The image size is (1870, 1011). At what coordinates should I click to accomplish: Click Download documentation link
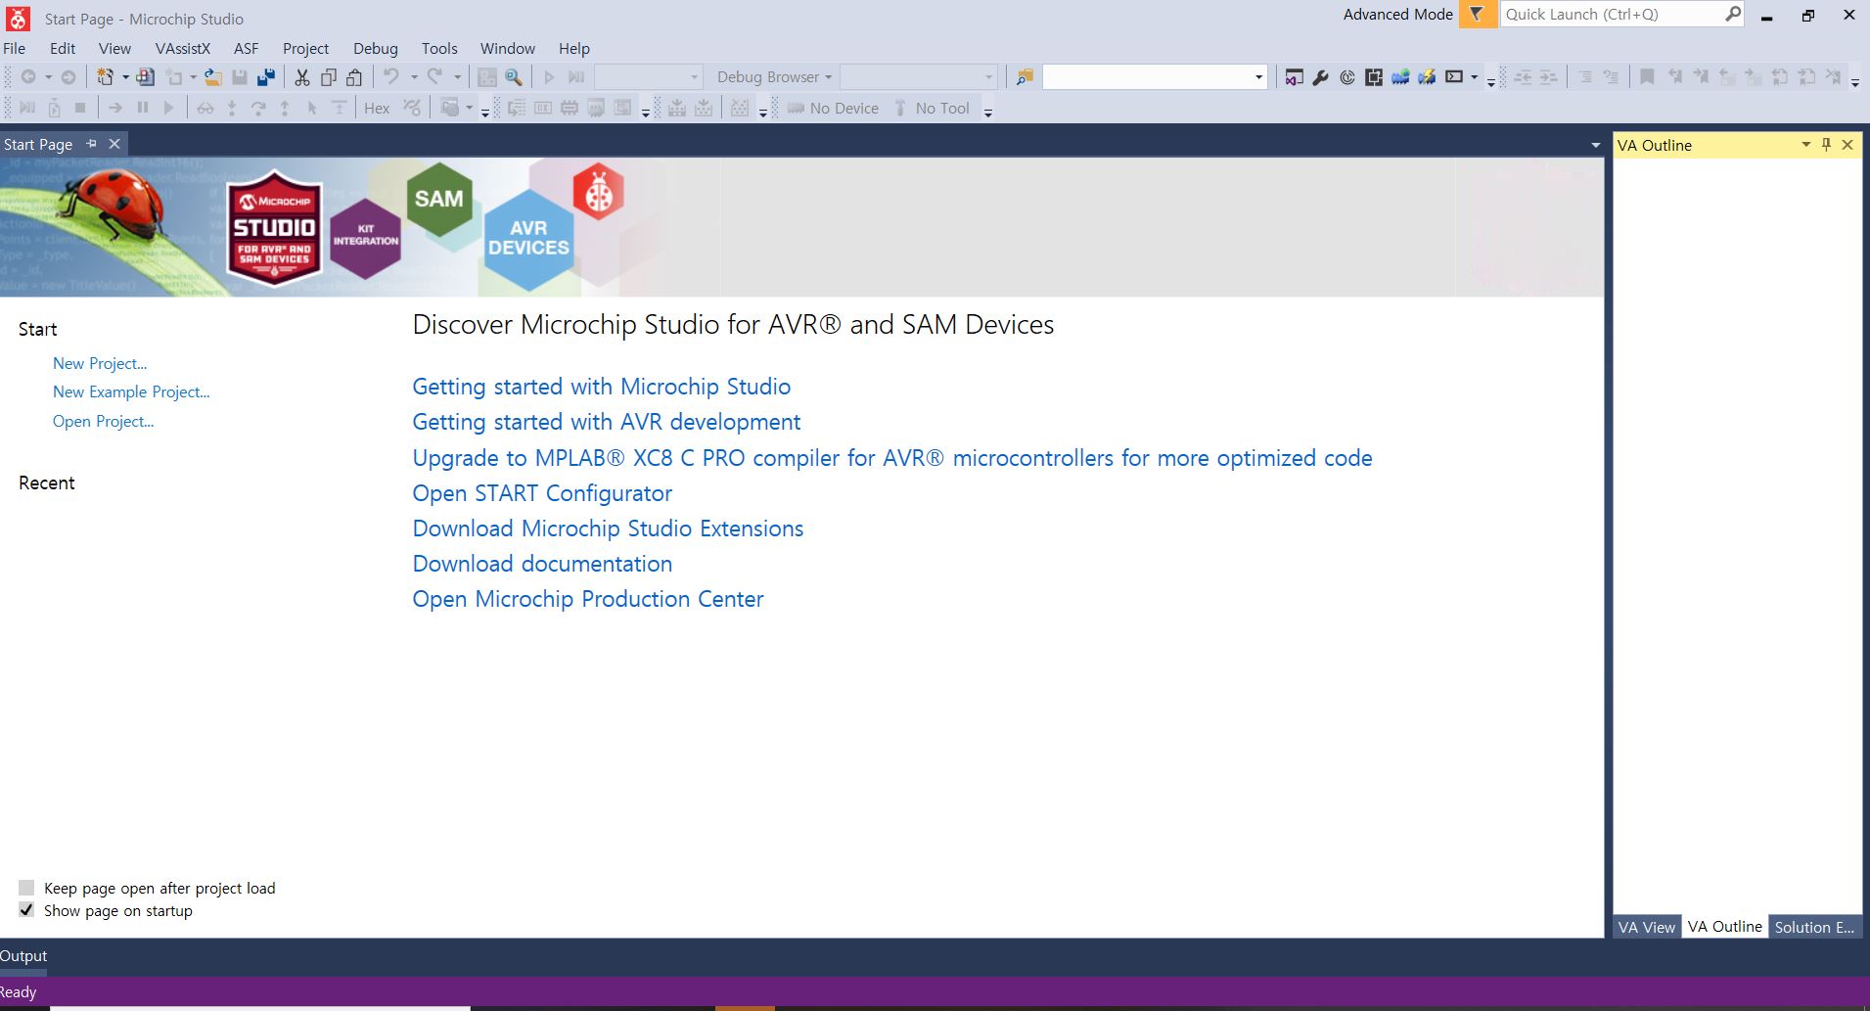point(542,564)
